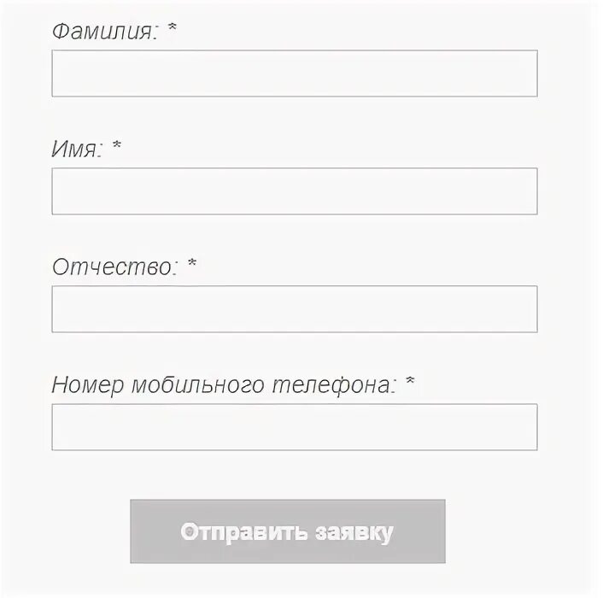Click the Номер мобильного телефона field
Viewport: 603px width, 598px height.
pyautogui.click(x=295, y=427)
